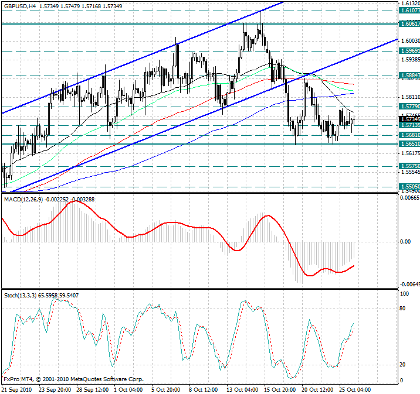Click the FxPro MT4 MetaQuotes copyright text
This screenshot has height=394, width=420.
74,379
